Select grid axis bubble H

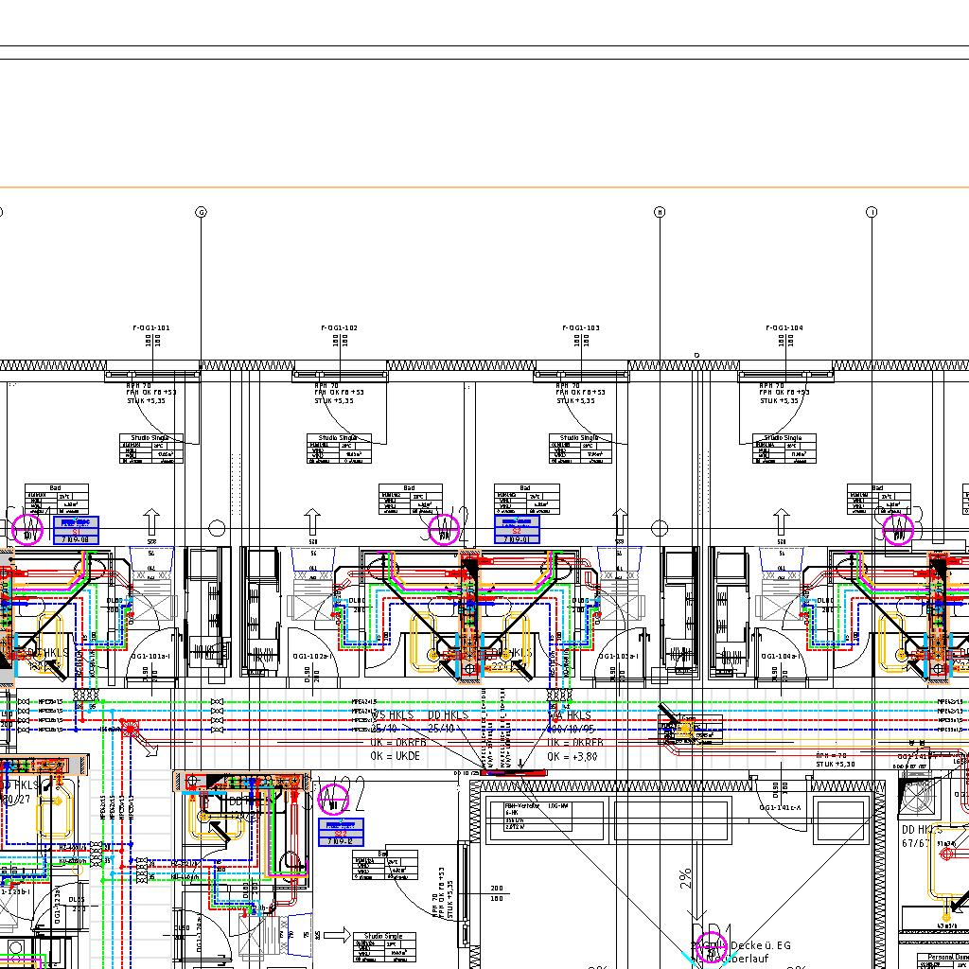[x=661, y=213]
